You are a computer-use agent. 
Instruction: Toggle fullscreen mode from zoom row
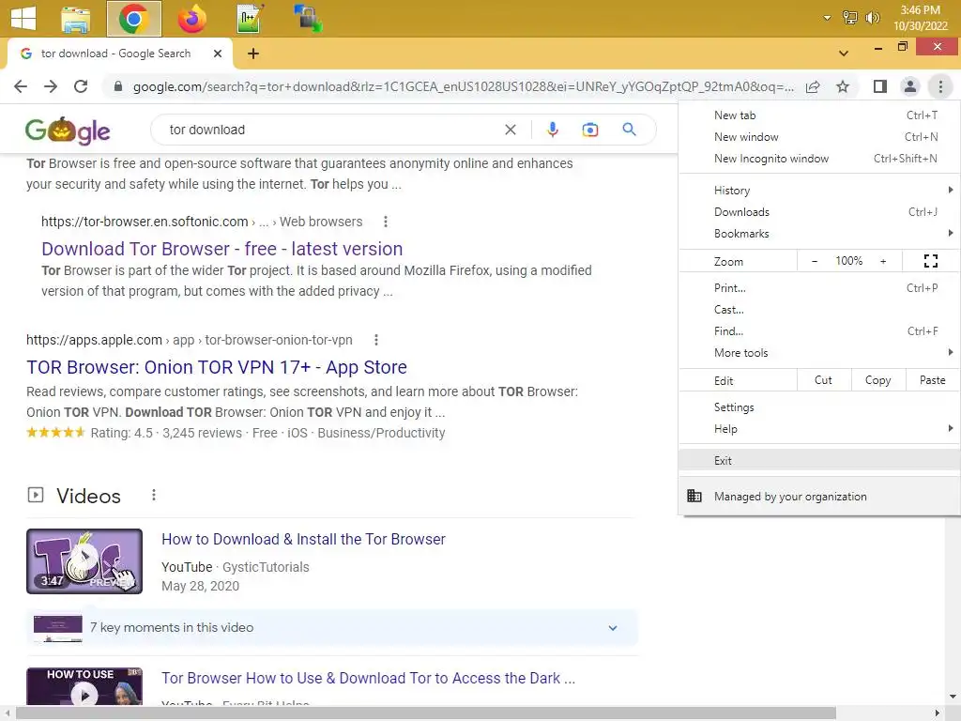pos(930,261)
